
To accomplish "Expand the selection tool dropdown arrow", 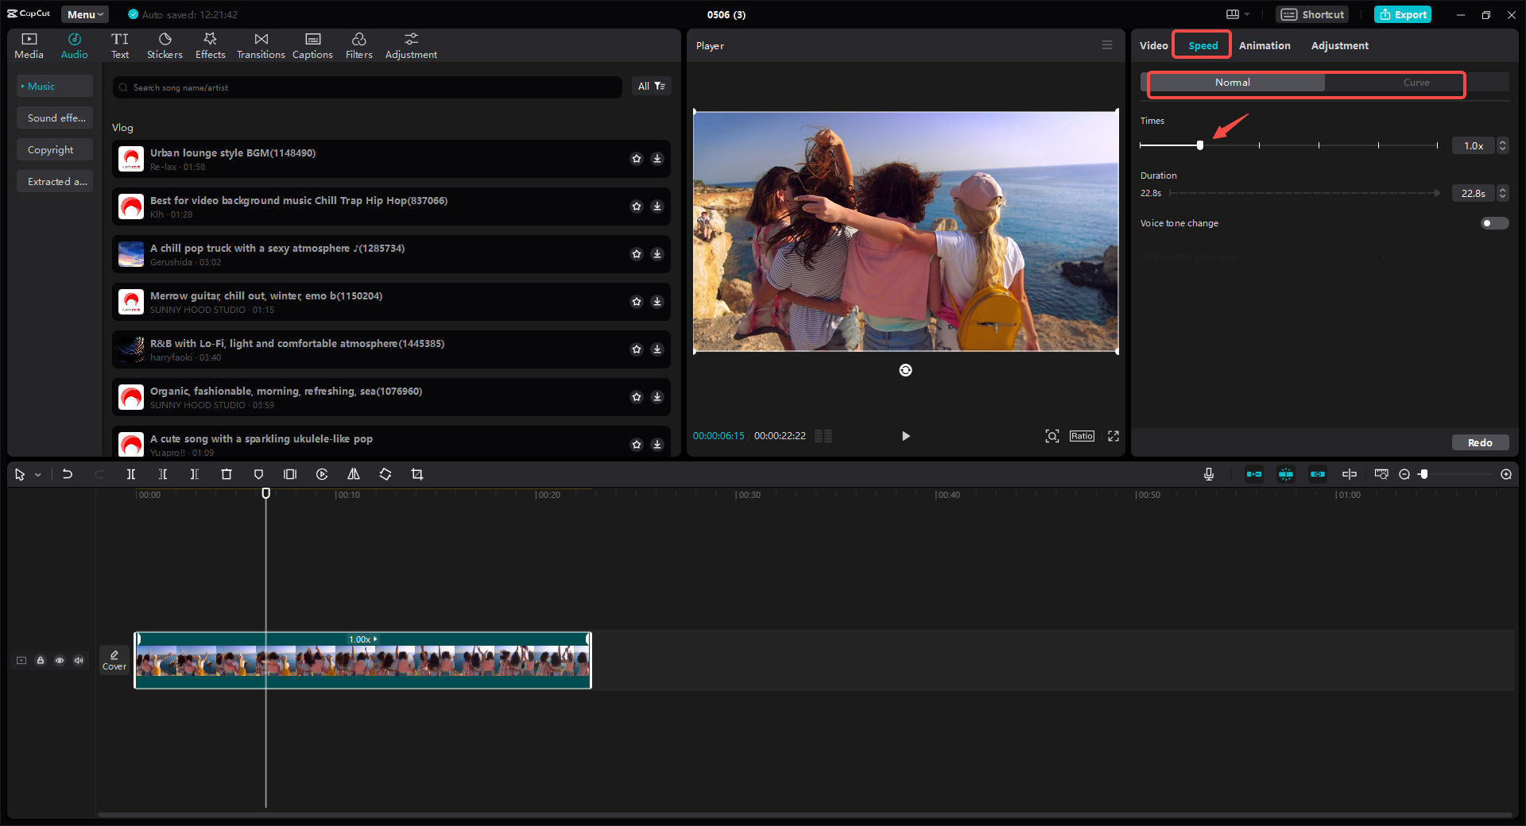I will pos(37,474).
